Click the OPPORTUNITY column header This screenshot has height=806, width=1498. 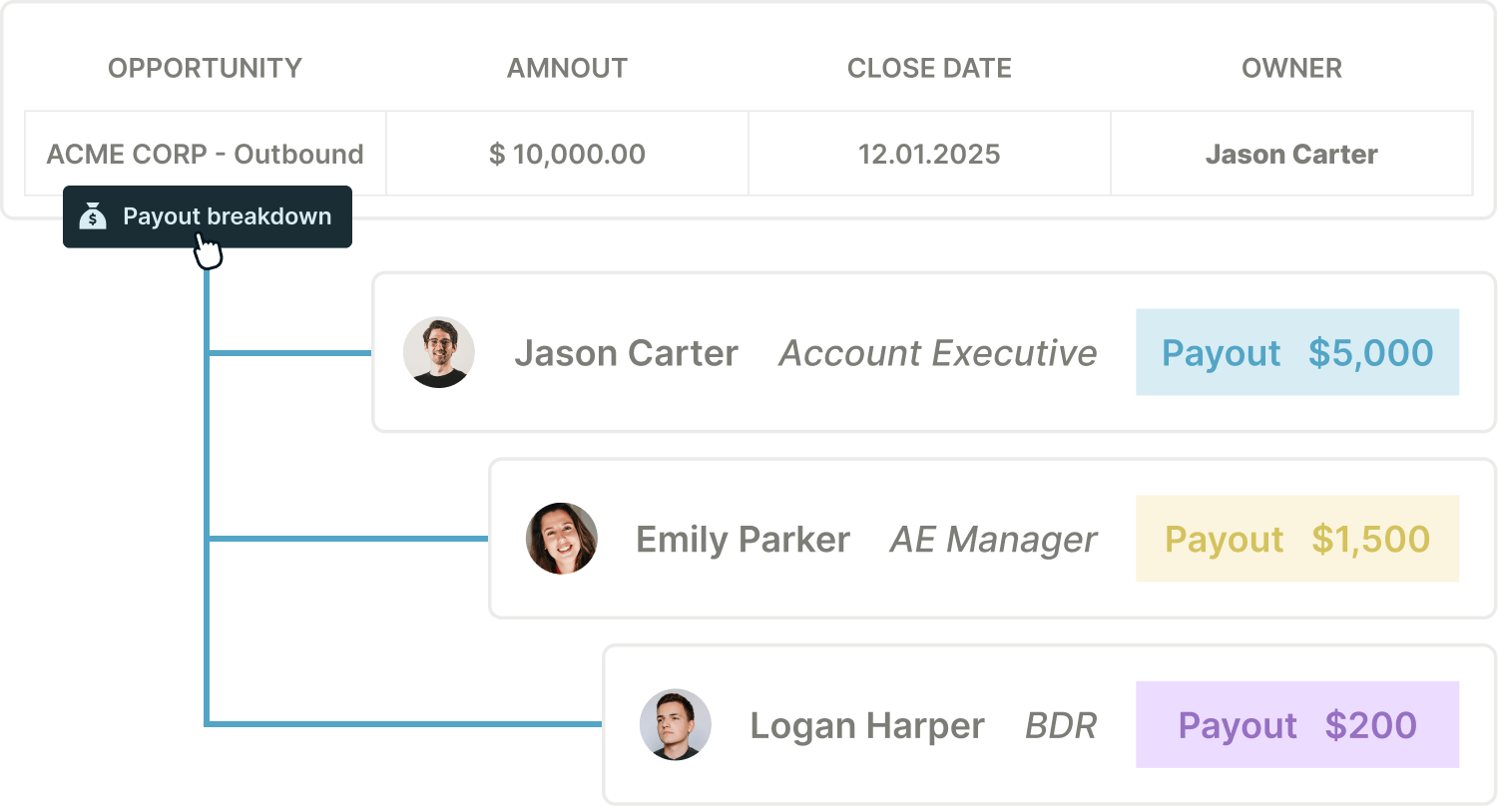[205, 68]
